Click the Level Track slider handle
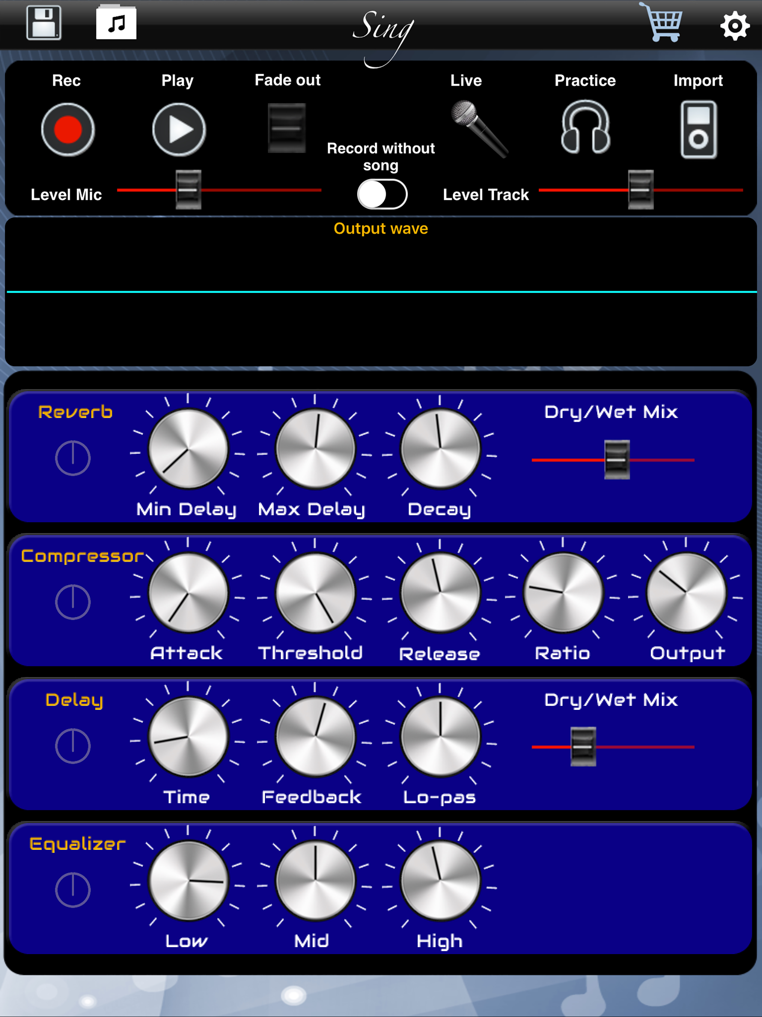The width and height of the screenshot is (762, 1017). [x=641, y=190]
